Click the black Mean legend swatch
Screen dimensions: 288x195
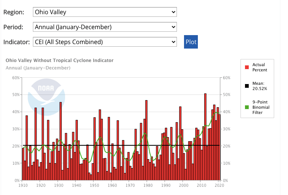(247, 86)
